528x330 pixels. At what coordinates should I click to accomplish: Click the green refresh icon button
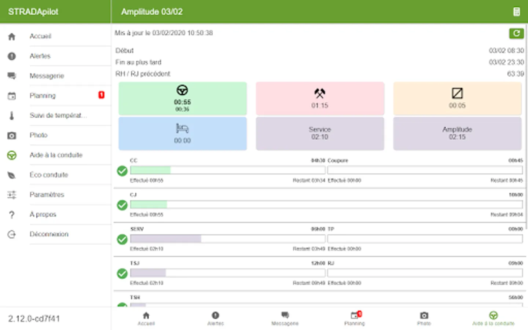(x=516, y=33)
